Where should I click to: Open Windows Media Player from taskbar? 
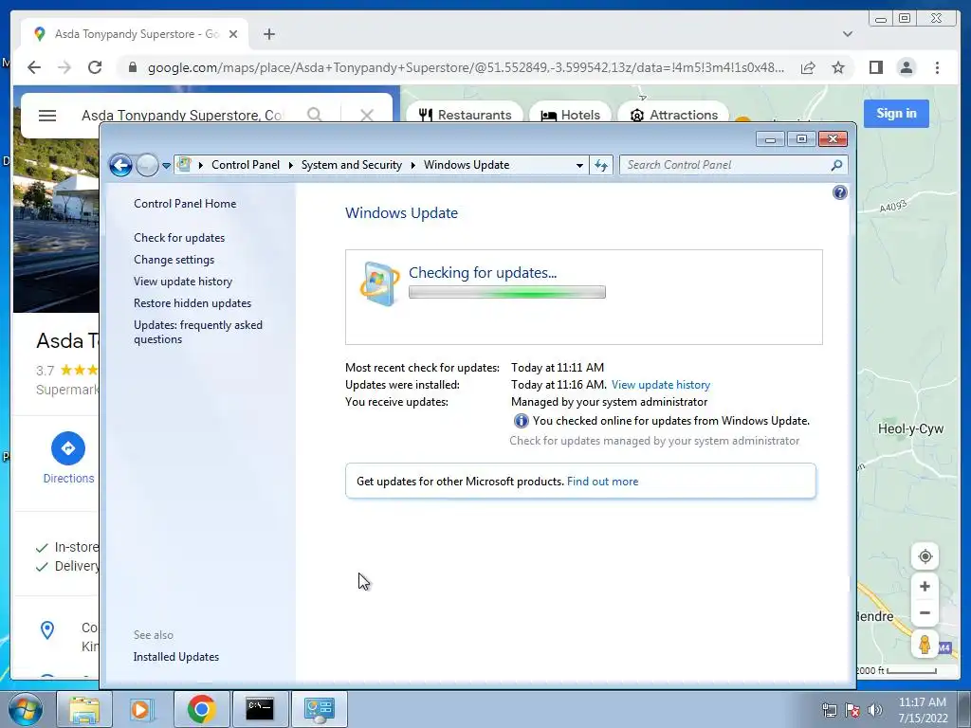click(x=142, y=709)
